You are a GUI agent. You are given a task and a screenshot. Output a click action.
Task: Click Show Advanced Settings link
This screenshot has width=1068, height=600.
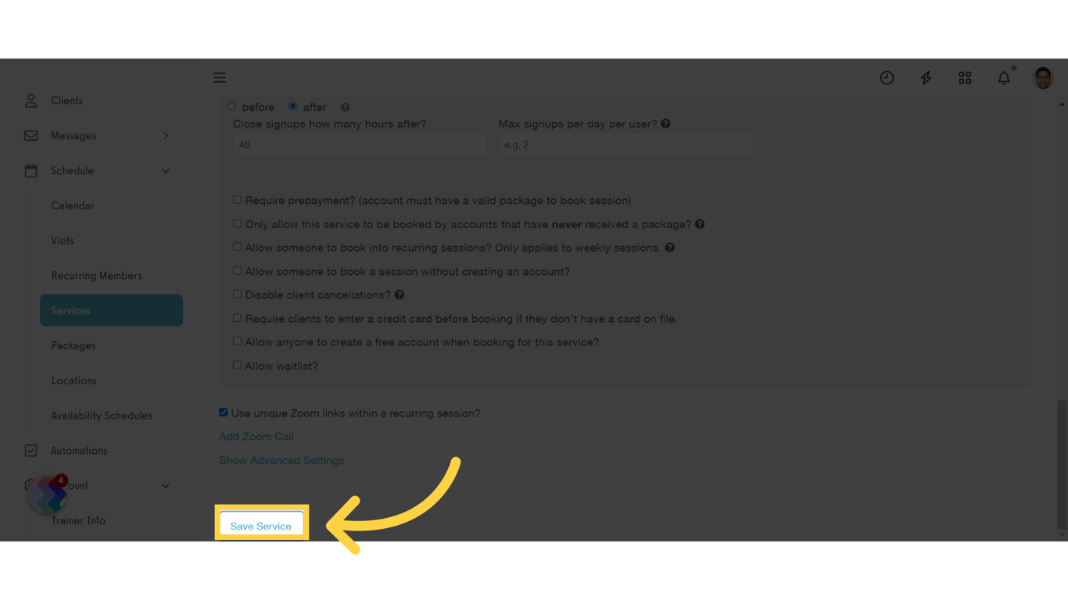tap(281, 461)
